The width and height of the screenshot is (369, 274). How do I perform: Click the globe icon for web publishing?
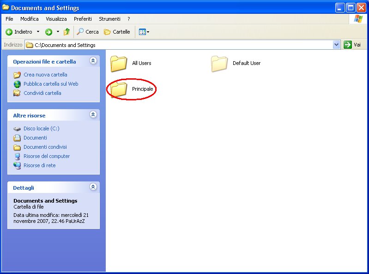coord(17,84)
